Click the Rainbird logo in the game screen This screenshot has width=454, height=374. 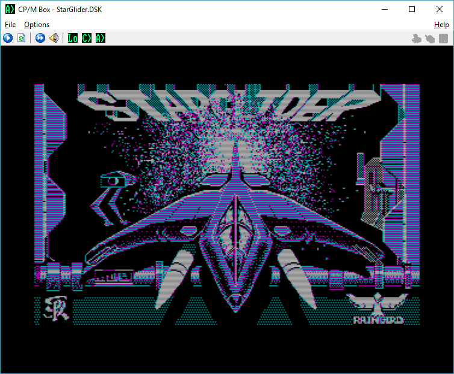pos(378,308)
